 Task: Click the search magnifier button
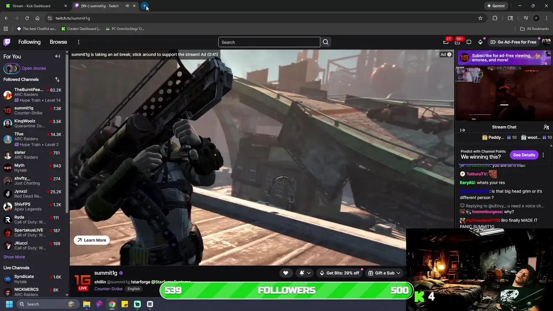(326, 42)
